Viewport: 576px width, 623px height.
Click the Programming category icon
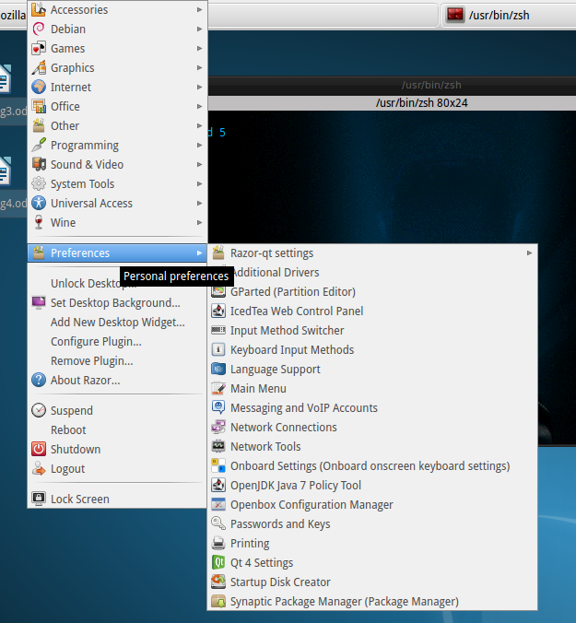(39, 145)
